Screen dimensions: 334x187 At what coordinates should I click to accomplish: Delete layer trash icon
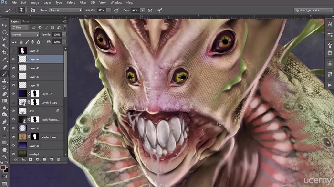click(x=59, y=159)
